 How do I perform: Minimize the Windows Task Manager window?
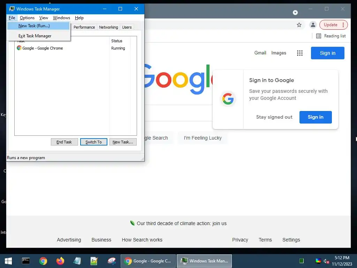point(105,9)
